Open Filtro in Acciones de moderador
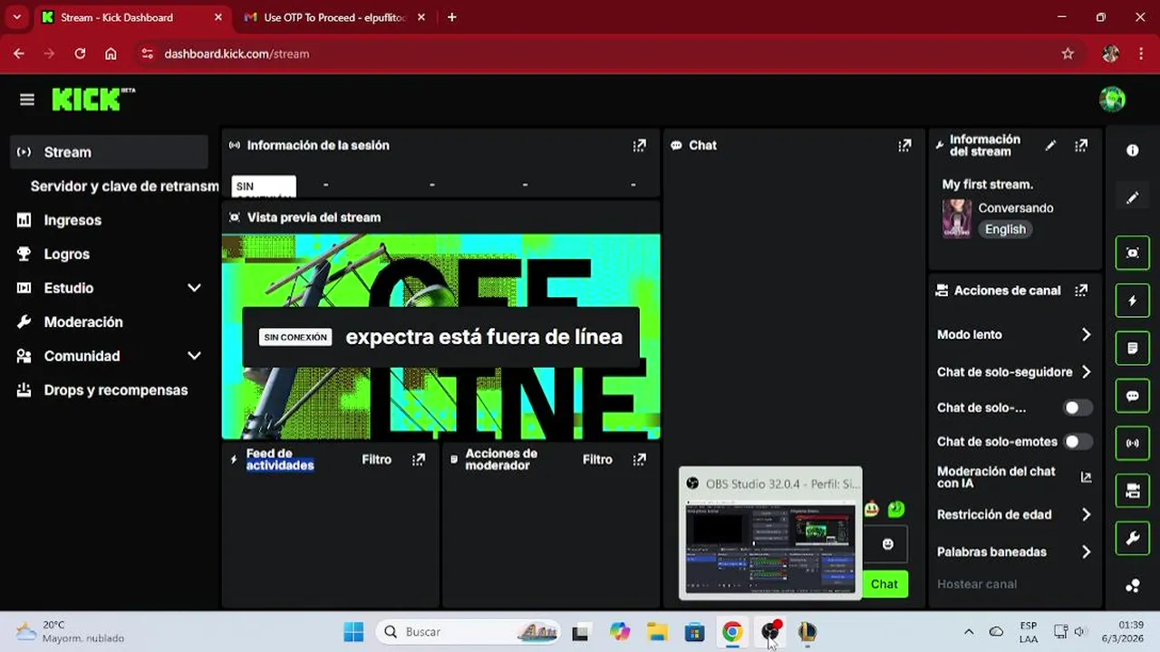This screenshot has height=652, width=1160. (597, 459)
